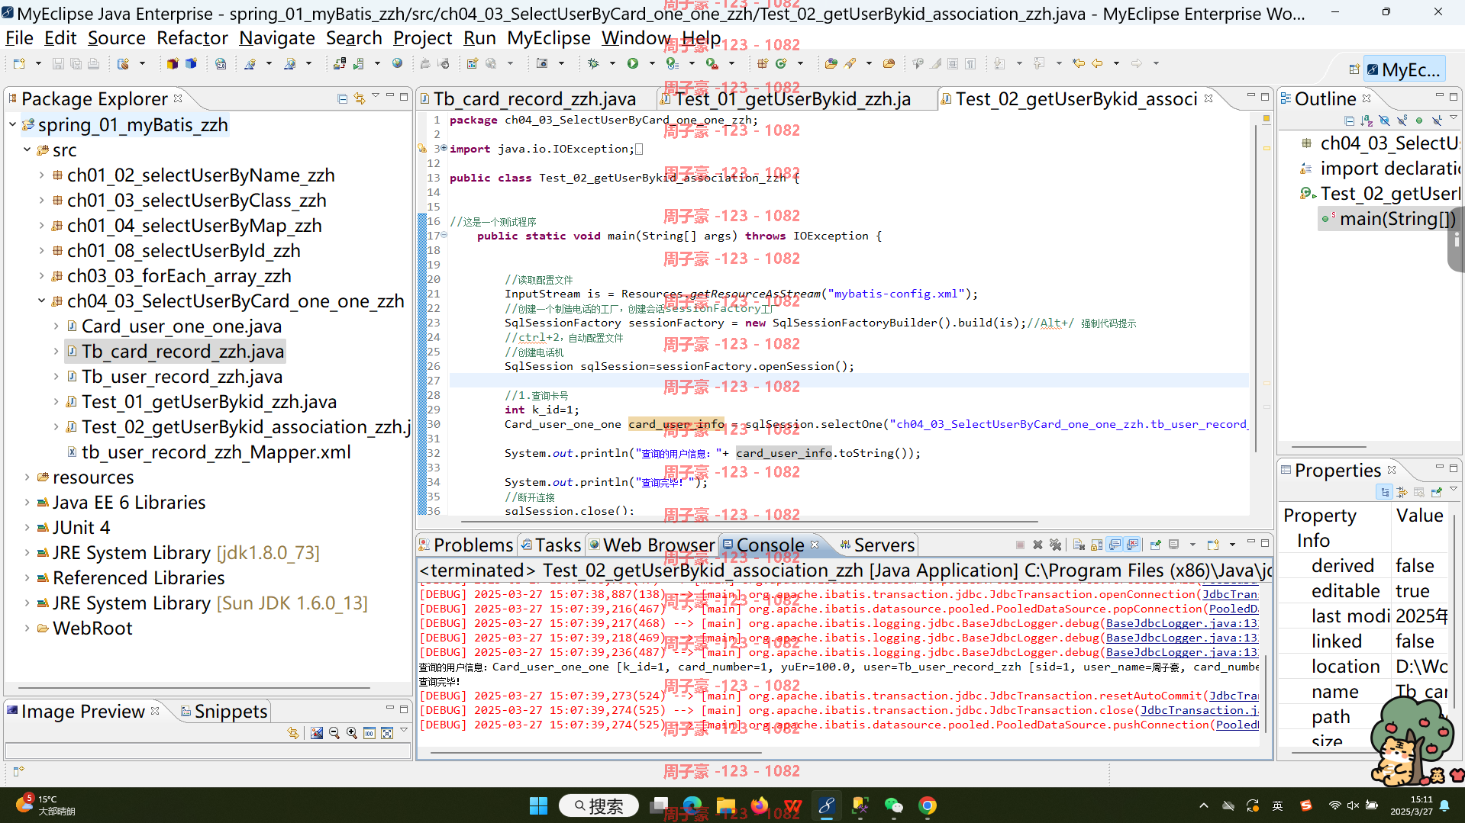Click the Debug bug toolbar icon

pos(593,64)
